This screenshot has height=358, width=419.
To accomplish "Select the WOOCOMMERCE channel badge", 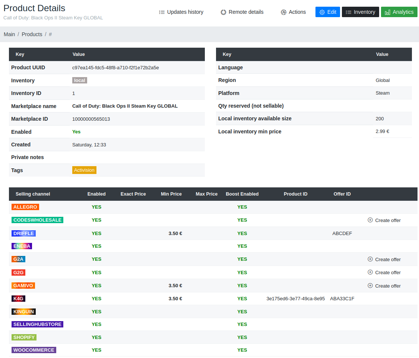I will (34, 350).
